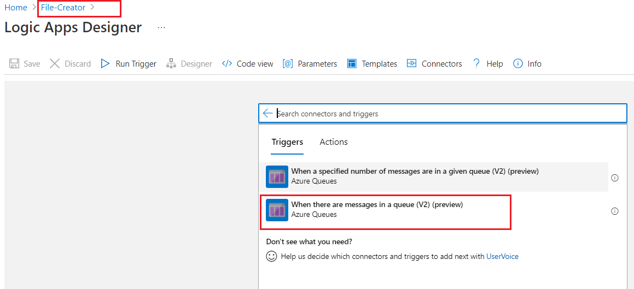Show info for the specified number of messages trigger
This screenshot has width=634, height=289.
point(615,178)
